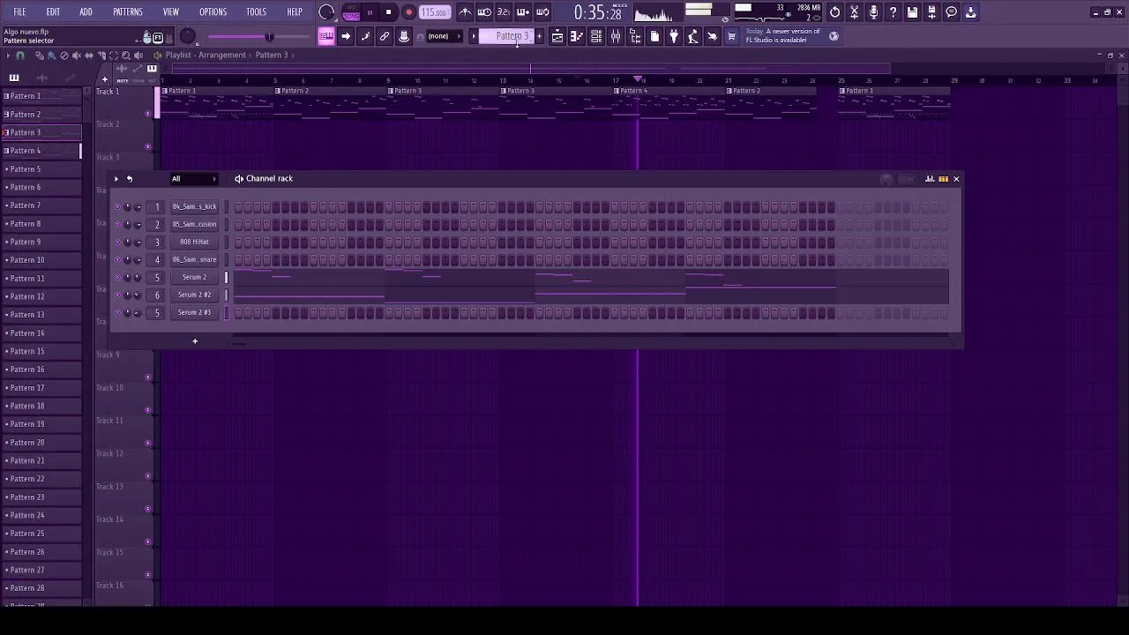The image size is (1129, 635).
Task: Select Pattern 4 in the pattern list
Action: click(41, 151)
